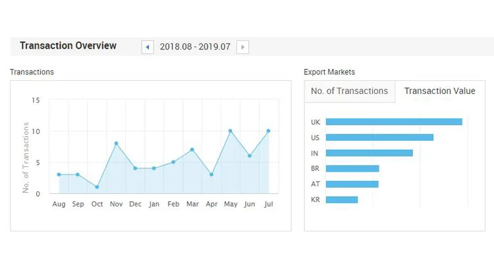Click the UK country label
The height and width of the screenshot is (263, 494).
[x=316, y=122]
